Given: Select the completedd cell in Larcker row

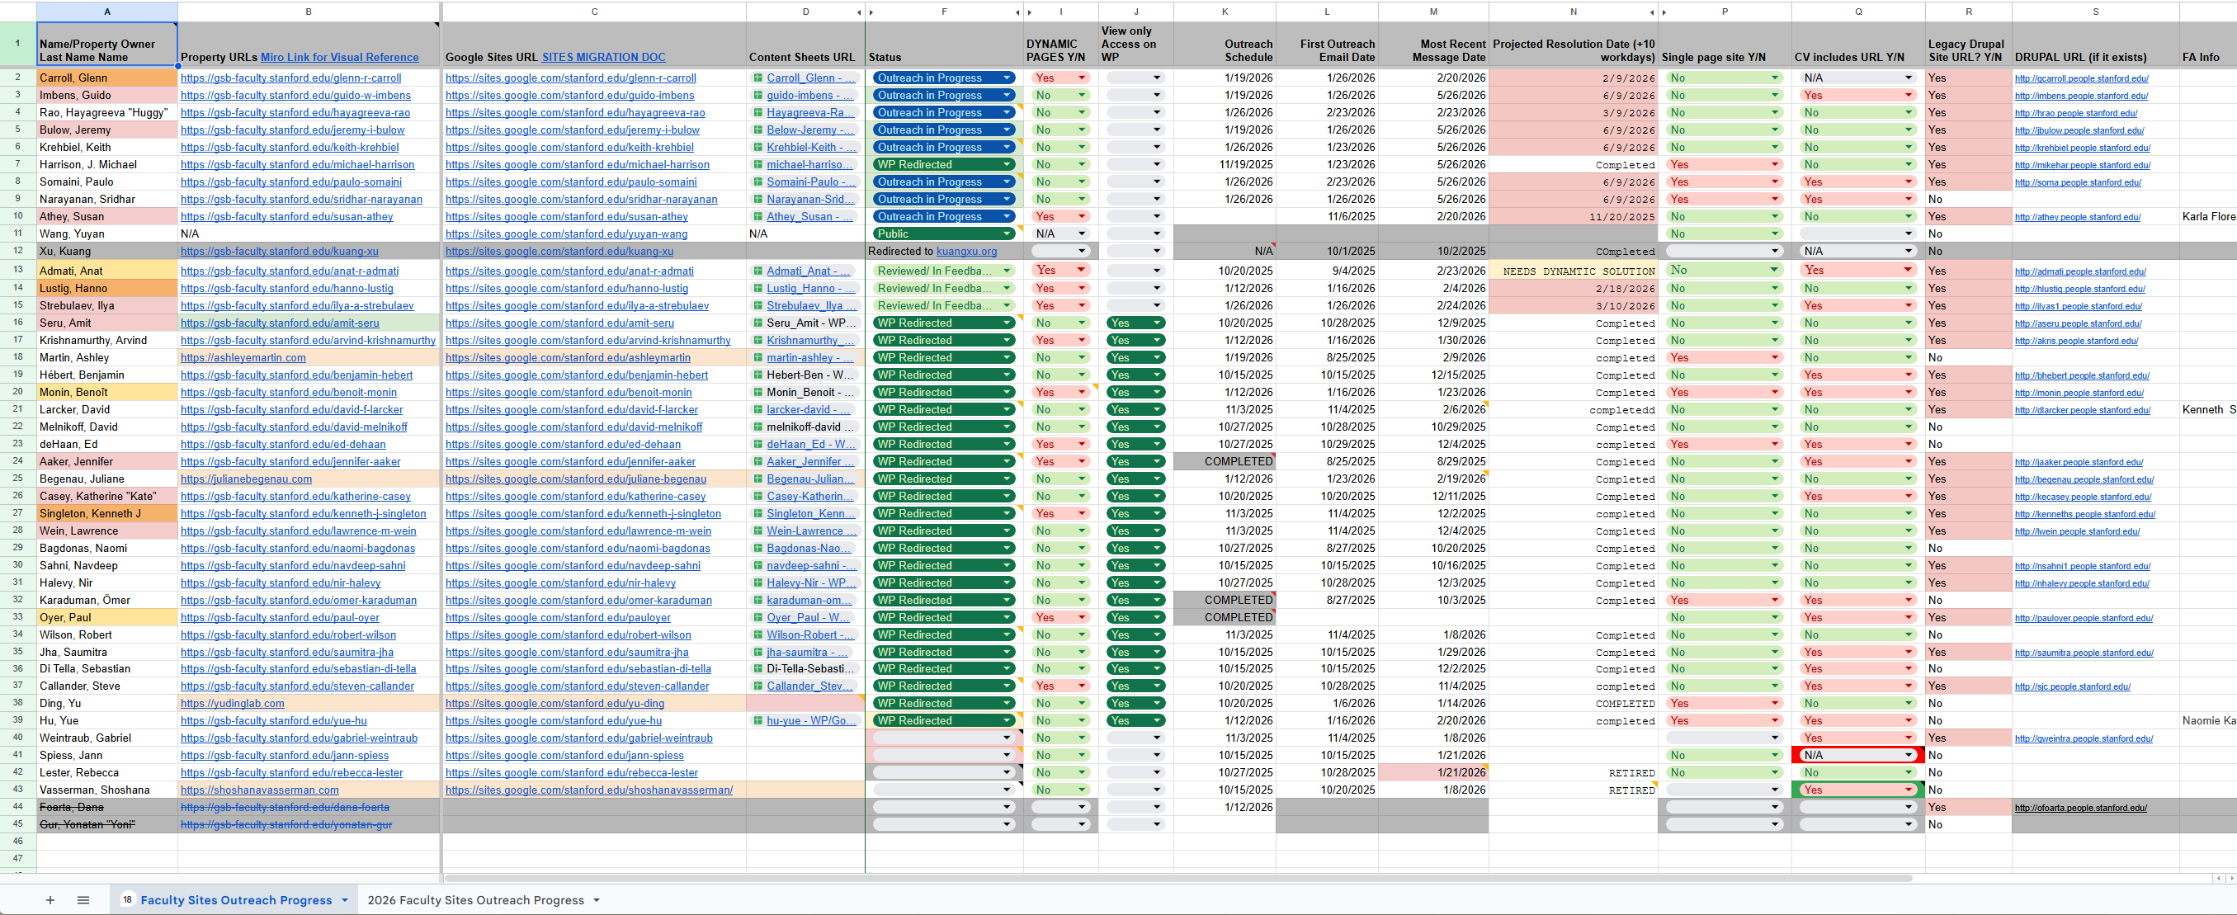Looking at the screenshot, I should (x=1574, y=410).
